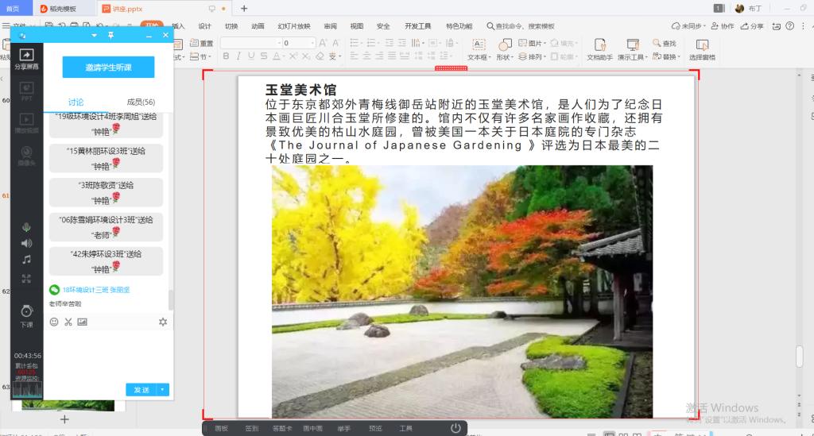Viewport: 814px width, 436px height.
Task: Click the 发送 send button
Action: (141, 390)
